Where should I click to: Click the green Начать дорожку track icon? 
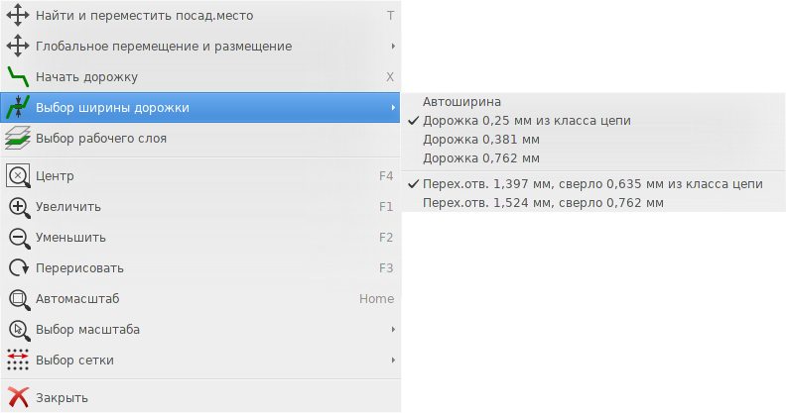(x=18, y=76)
